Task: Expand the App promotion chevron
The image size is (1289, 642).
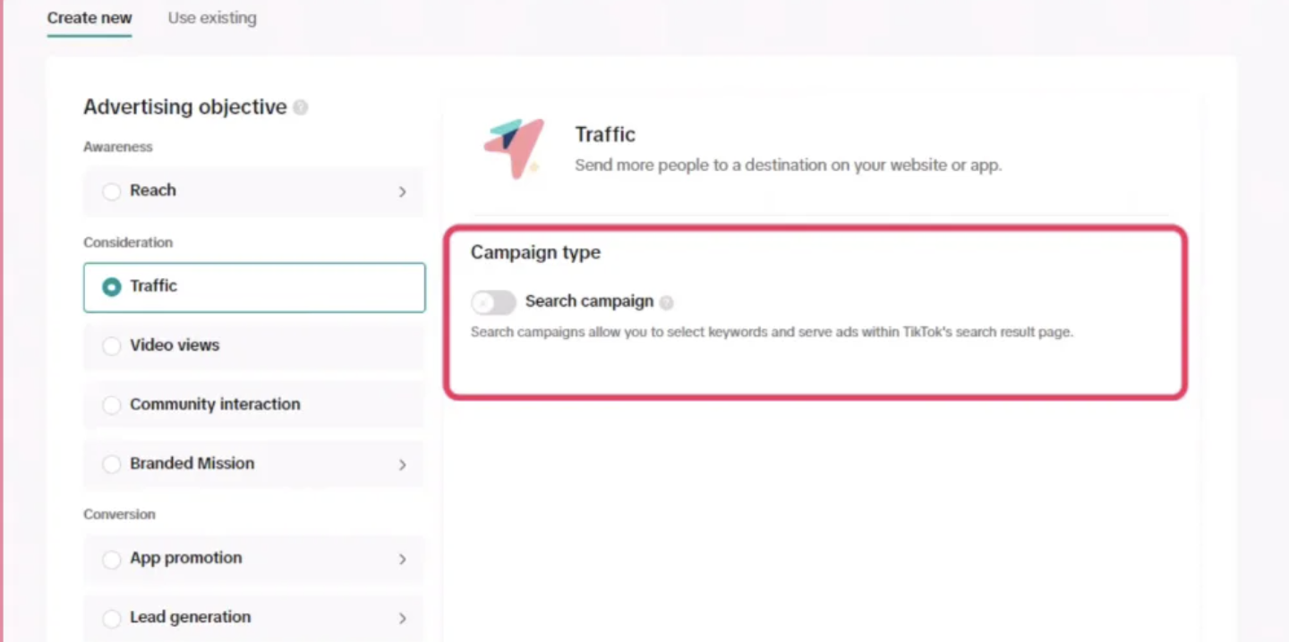Action: point(402,559)
